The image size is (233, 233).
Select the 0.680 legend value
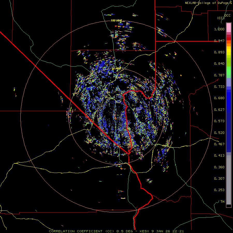point(219,98)
